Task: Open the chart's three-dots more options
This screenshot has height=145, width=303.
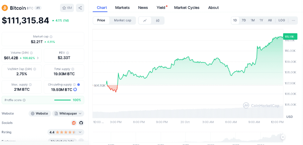Action: point(293,20)
